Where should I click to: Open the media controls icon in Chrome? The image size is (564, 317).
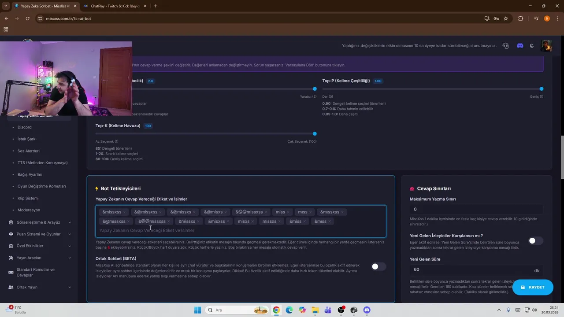536,18
